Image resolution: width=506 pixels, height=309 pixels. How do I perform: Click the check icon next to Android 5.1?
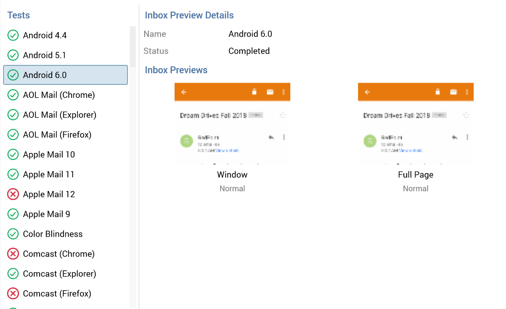point(13,55)
